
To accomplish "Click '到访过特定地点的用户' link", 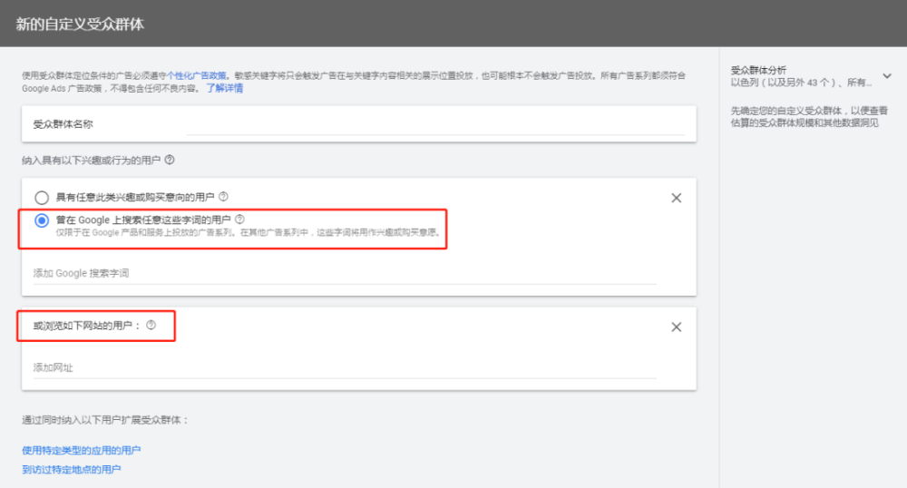I will pos(71,469).
